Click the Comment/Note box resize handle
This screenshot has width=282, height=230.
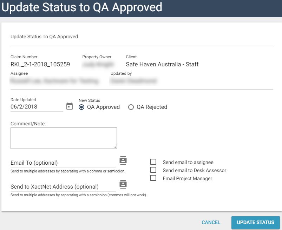pos(114,146)
